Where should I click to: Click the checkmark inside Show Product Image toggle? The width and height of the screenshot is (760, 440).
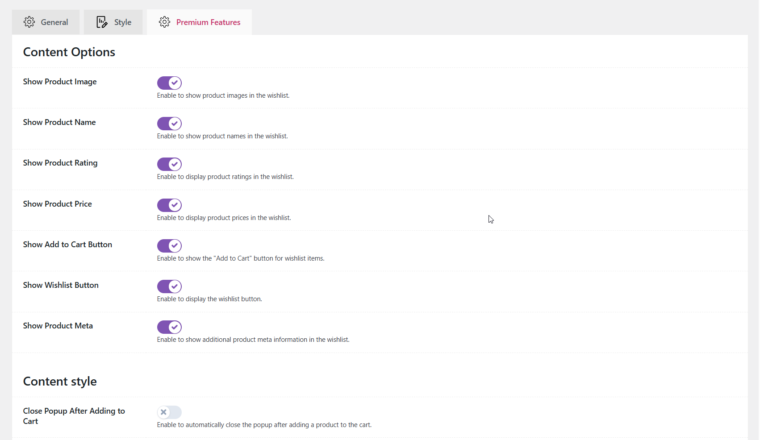pos(174,83)
